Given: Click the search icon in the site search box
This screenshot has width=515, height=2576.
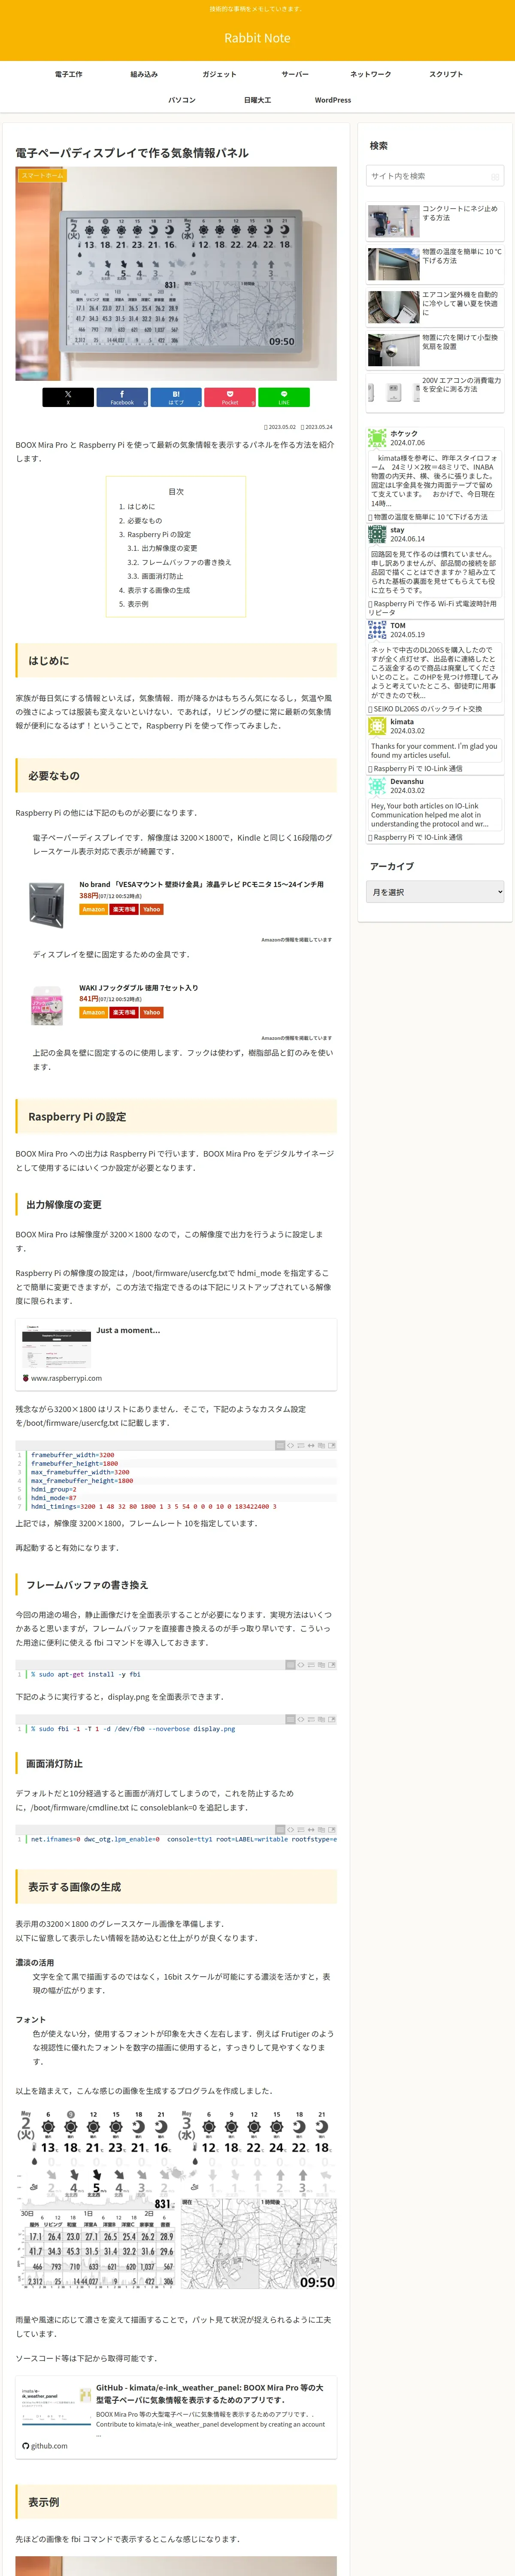Looking at the screenshot, I should click(x=494, y=176).
